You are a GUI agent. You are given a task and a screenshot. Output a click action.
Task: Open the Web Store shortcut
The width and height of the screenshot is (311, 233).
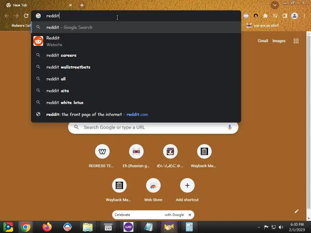pyautogui.click(x=153, y=190)
